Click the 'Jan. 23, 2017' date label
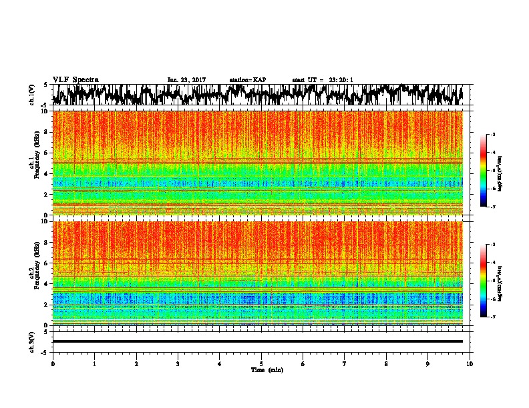The image size is (529, 408). (186, 80)
